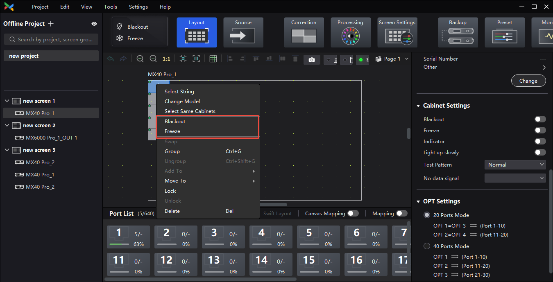Click the project search field
The image size is (553, 282).
(51, 39)
